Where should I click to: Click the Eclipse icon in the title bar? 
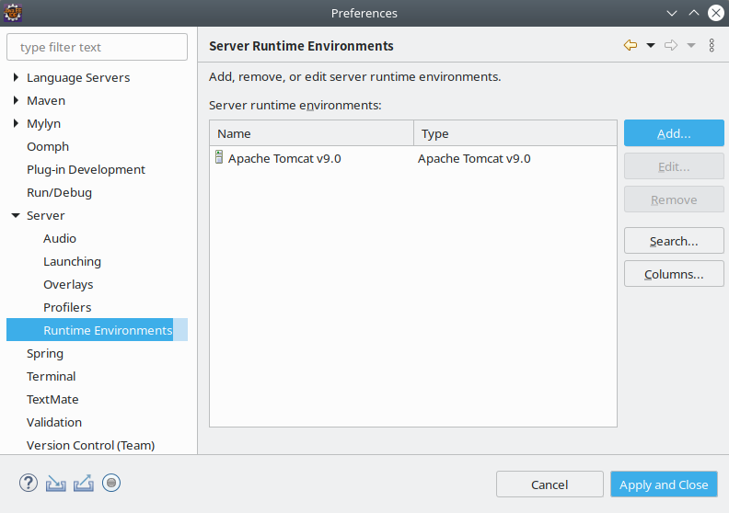(13, 13)
